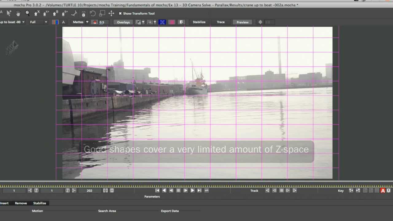Toggle the Overlays button
The height and width of the screenshot is (221, 393).
pyautogui.click(x=123, y=22)
